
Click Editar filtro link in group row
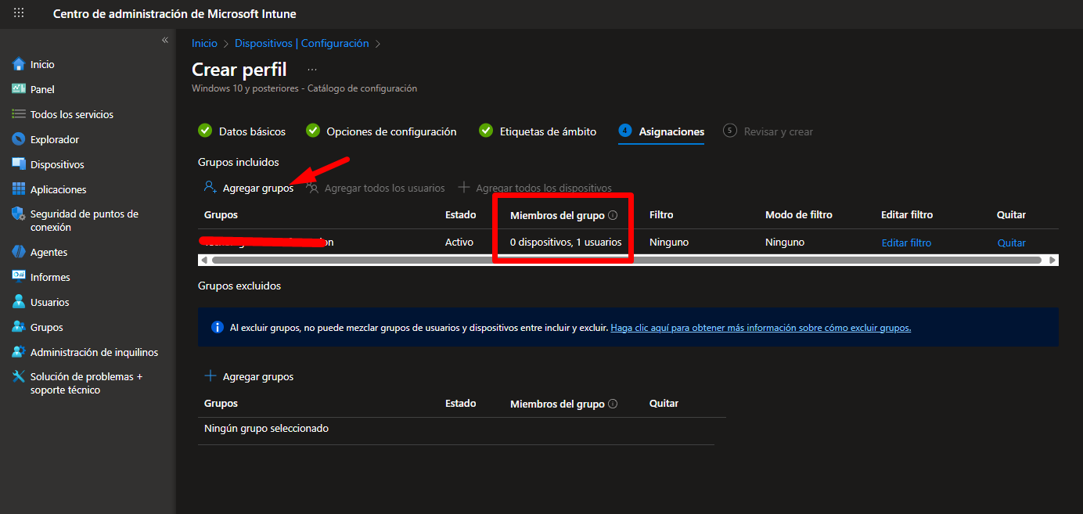(x=906, y=243)
